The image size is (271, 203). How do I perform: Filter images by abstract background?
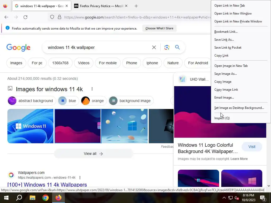pos(32,101)
